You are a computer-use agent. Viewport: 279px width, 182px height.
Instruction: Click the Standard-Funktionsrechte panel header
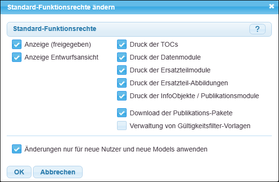click(139, 29)
